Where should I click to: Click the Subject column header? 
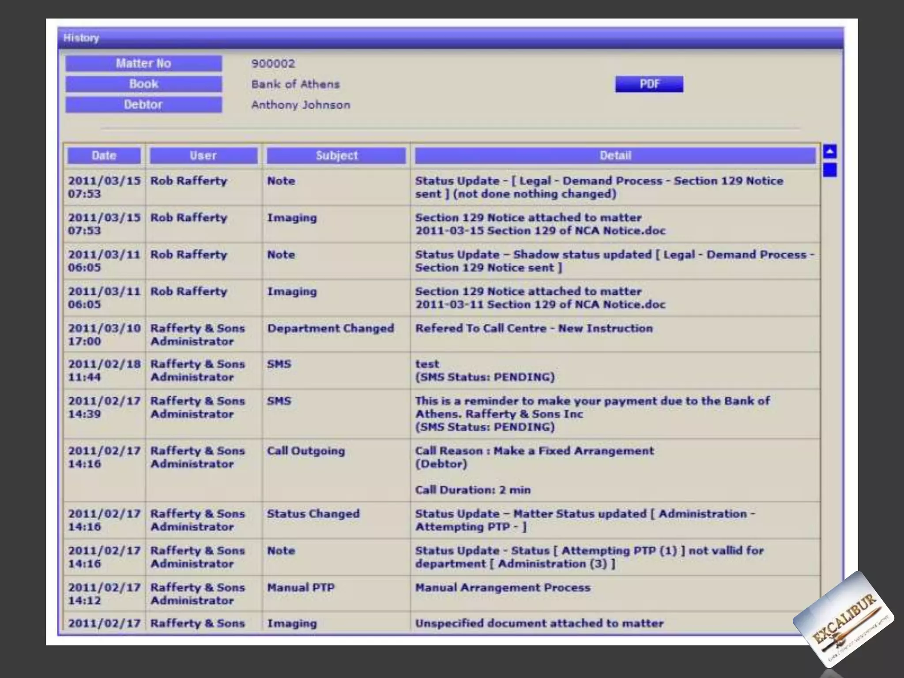pos(336,155)
